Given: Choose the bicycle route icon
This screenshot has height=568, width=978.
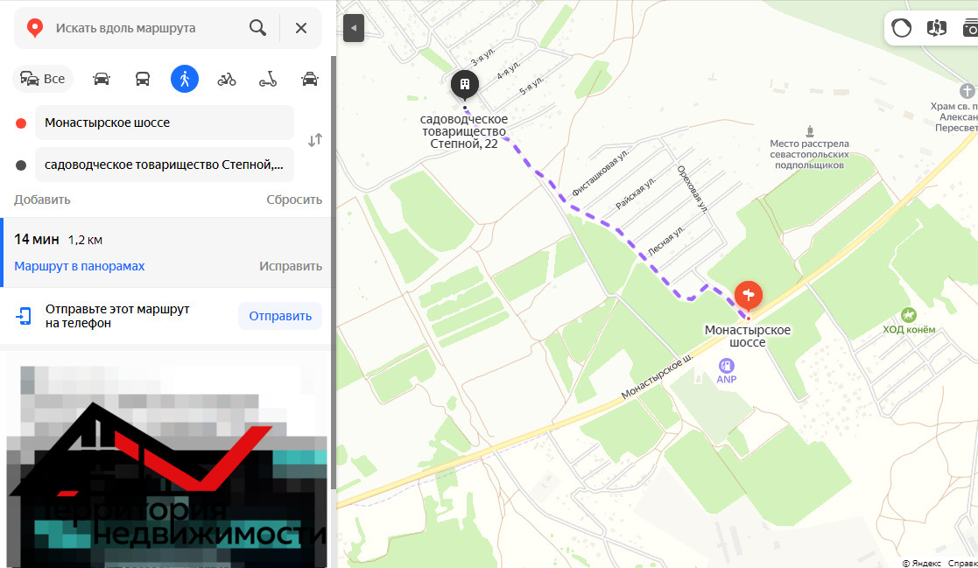Looking at the screenshot, I should [x=227, y=79].
